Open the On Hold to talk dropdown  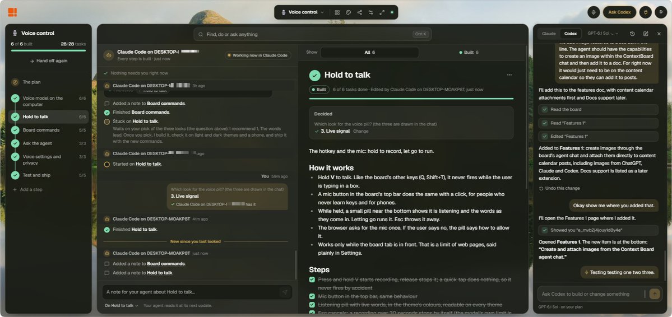(121, 305)
